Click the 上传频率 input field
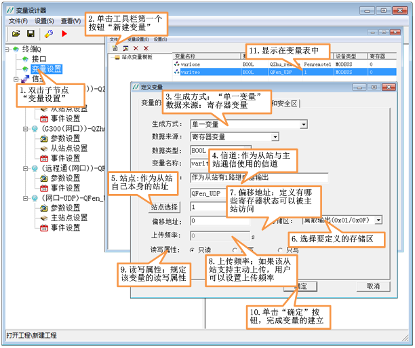Image resolution: width=415 pixels, height=348 pixels. pyautogui.click(x=220, y=235)
